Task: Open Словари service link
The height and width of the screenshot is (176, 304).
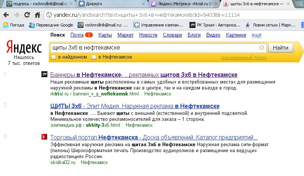Action: (x=172, y=35)
